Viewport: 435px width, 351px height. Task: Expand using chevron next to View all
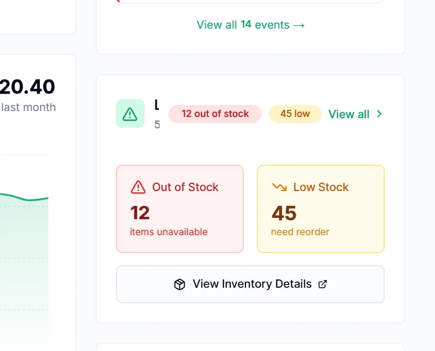click(379, 113)
